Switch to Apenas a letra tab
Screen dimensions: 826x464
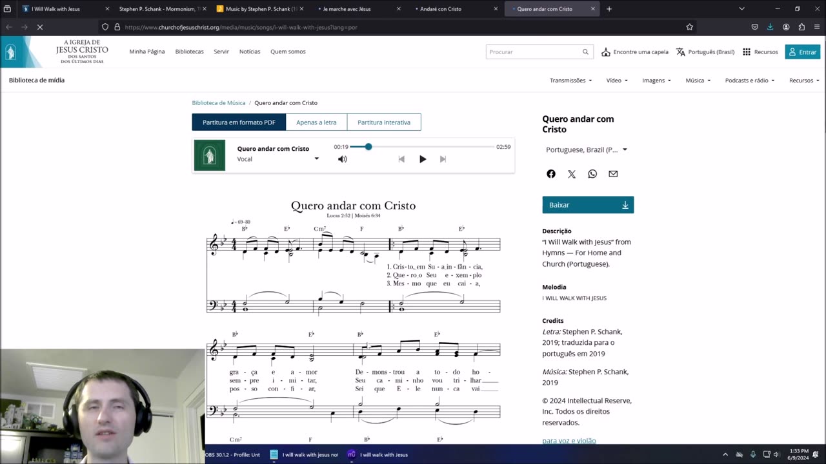click(x=316, y=122)
